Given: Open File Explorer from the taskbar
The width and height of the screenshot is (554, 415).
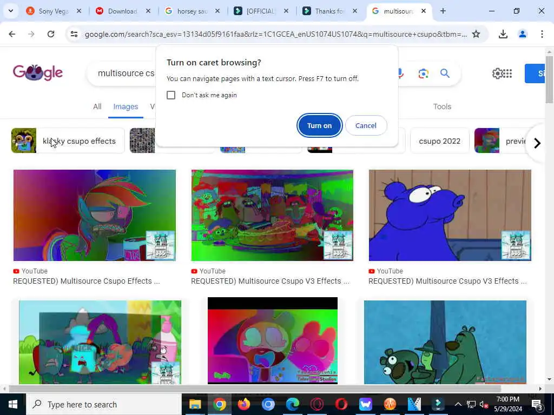Looking at the screenshot, I should 195,404.
